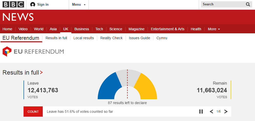Open the Health section

point(196,29)
